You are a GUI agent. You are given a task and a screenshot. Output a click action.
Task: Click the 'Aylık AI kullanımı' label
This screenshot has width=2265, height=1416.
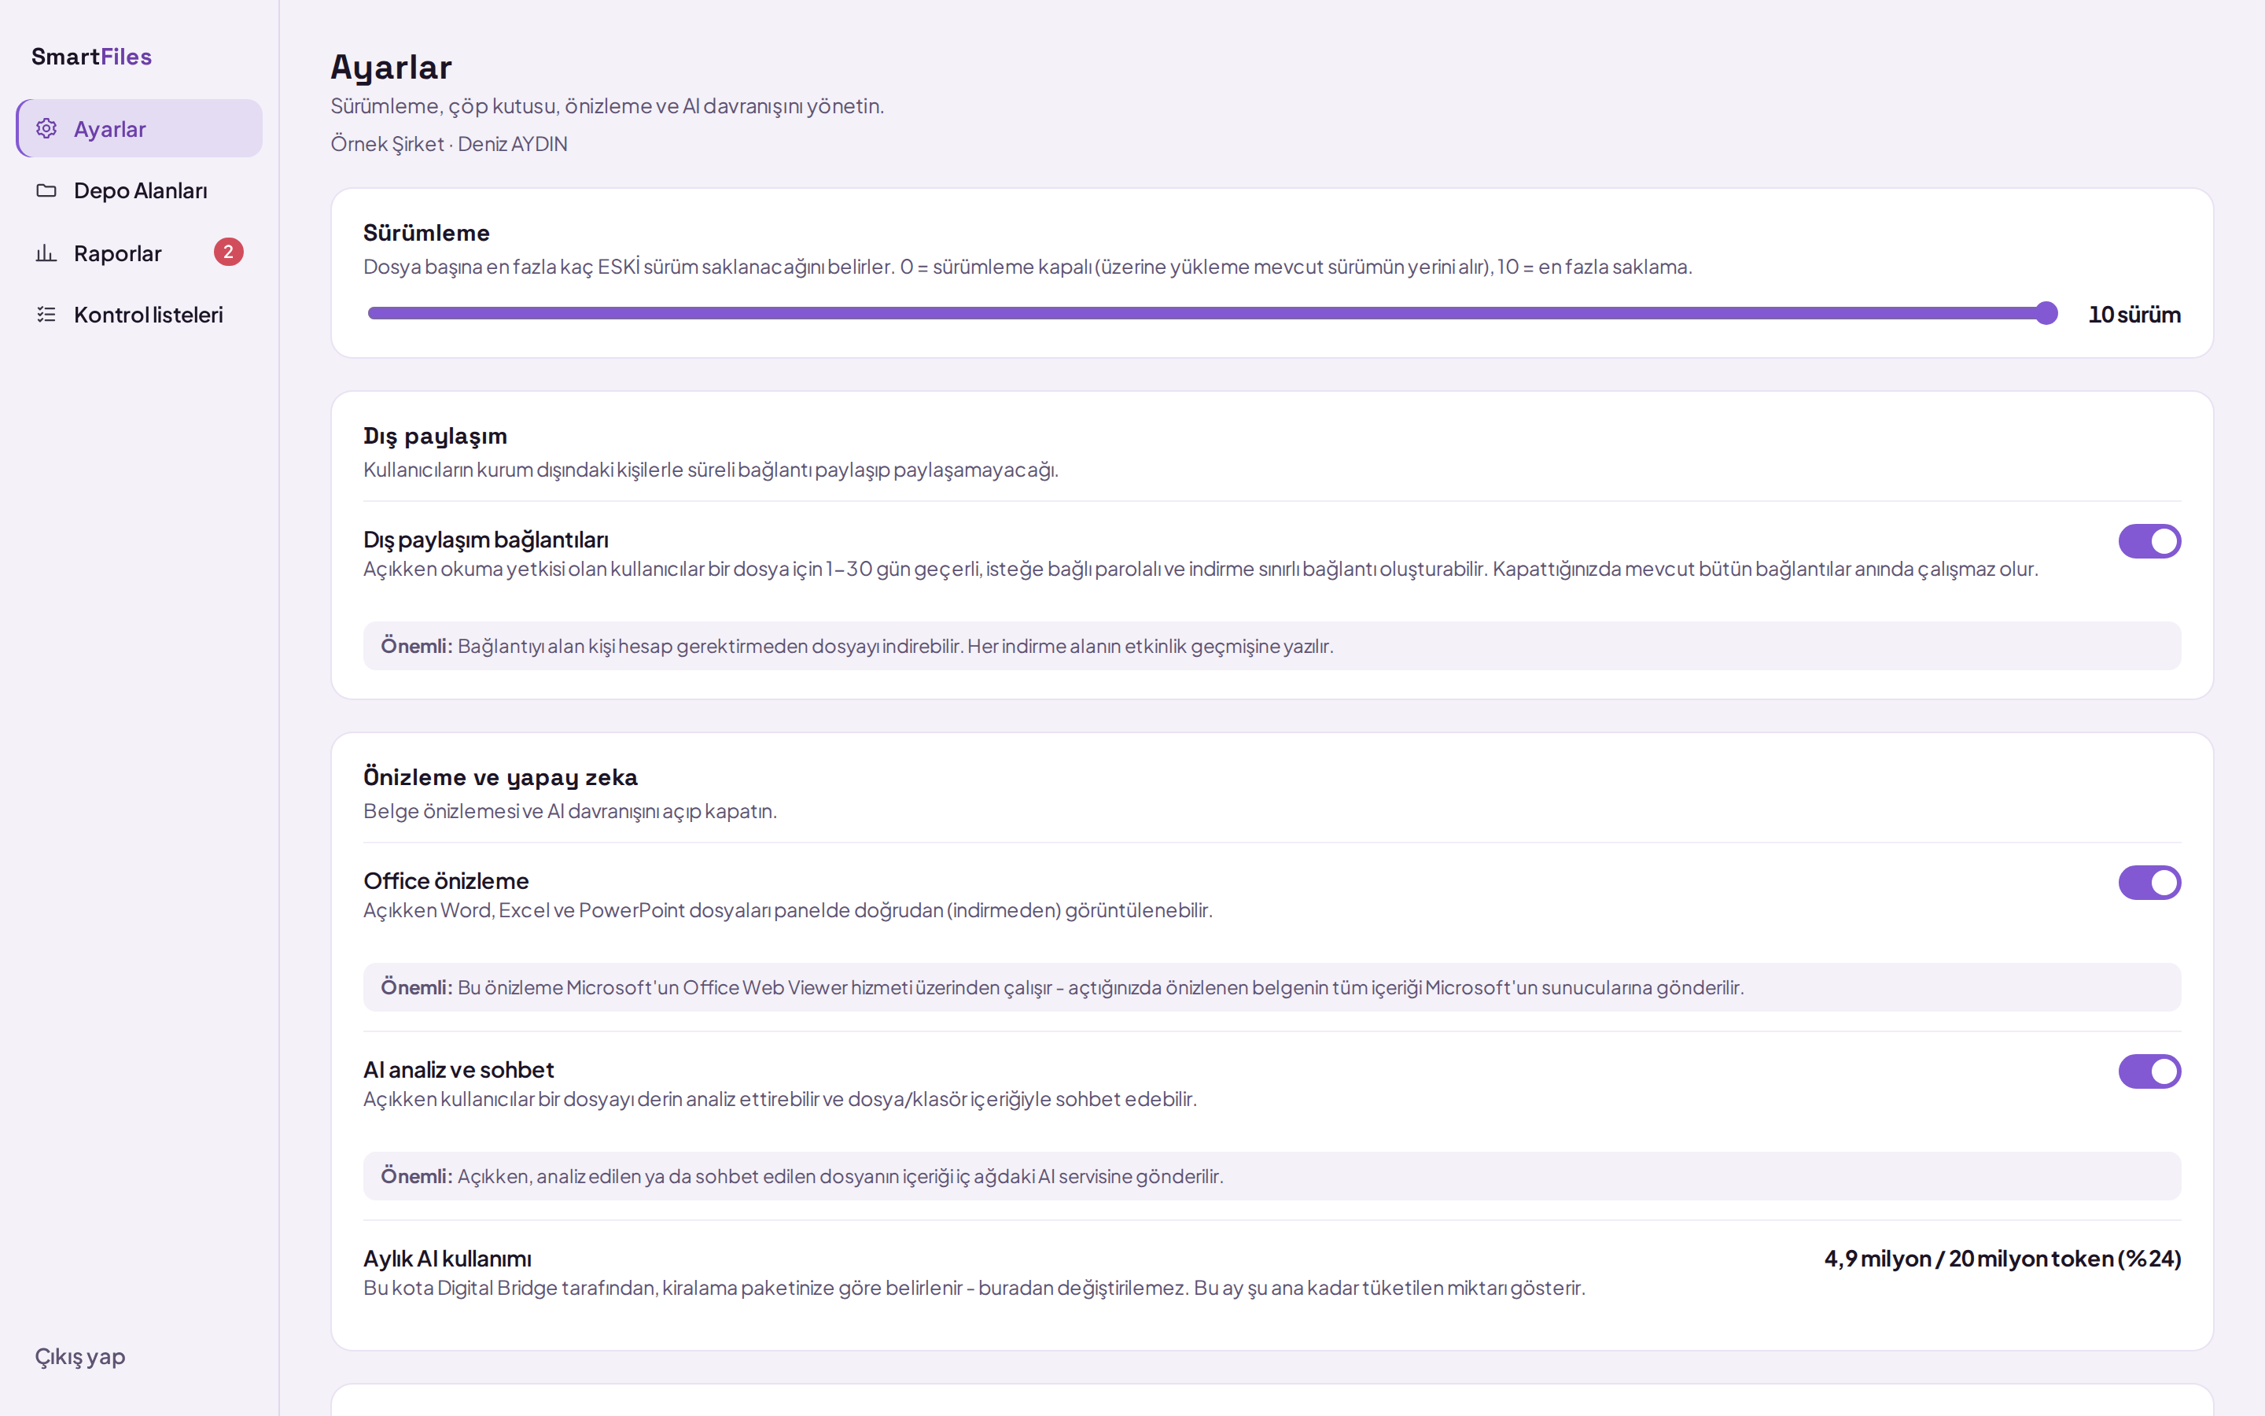[447, 1259]
